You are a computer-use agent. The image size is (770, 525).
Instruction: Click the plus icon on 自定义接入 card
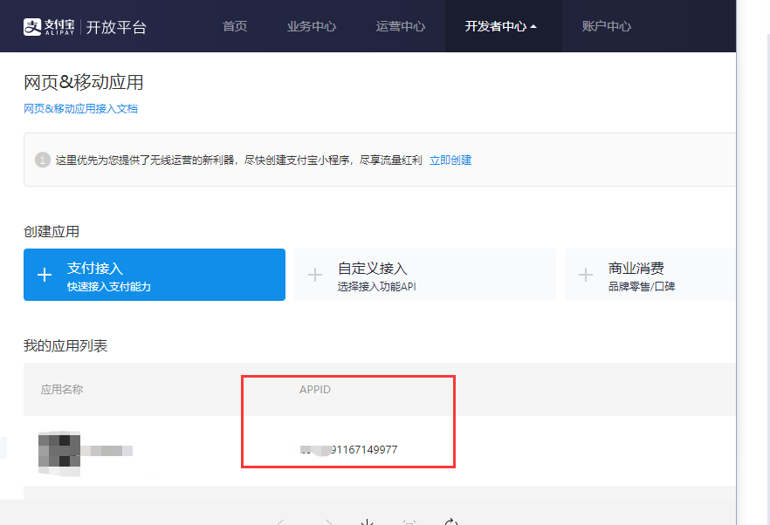(315, 275)
